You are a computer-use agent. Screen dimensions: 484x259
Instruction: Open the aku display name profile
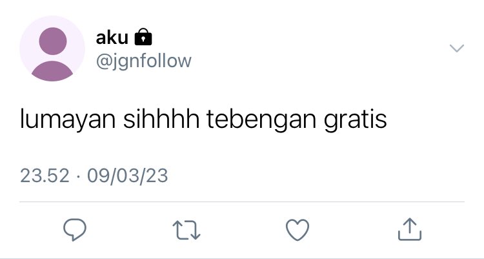[x=112, y=38]
